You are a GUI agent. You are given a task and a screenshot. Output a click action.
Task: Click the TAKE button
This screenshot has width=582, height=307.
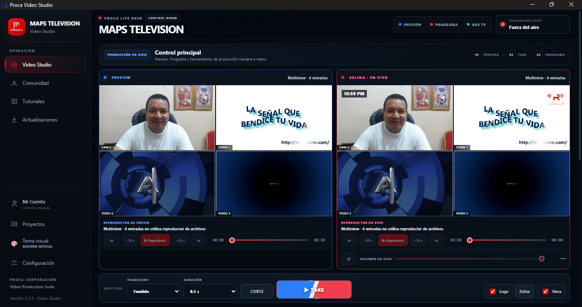pyautogui.click(x=314, y=290)
